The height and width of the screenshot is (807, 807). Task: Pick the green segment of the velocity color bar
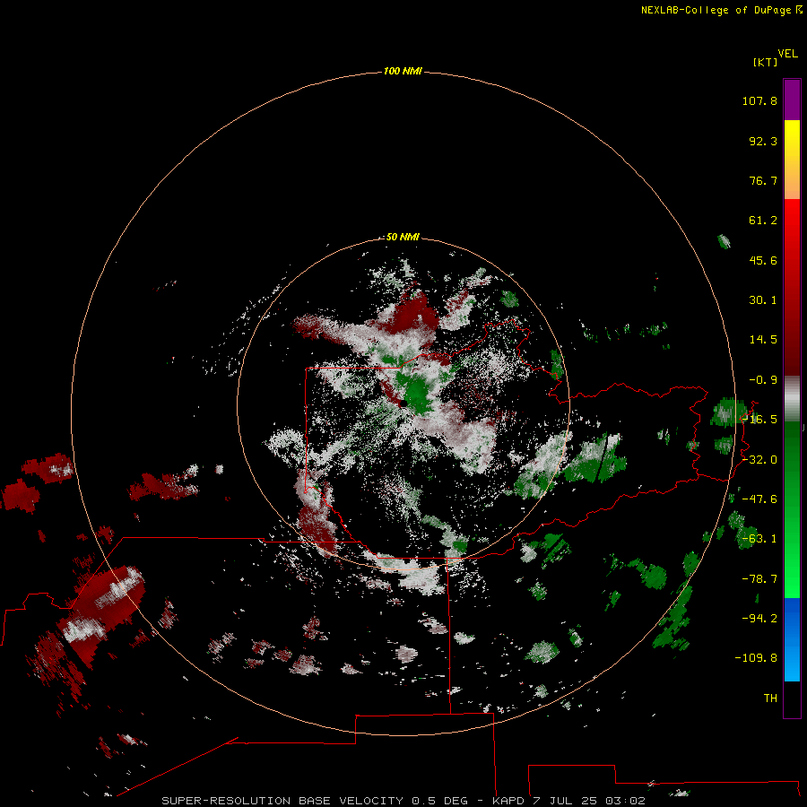tap(792, 509)
